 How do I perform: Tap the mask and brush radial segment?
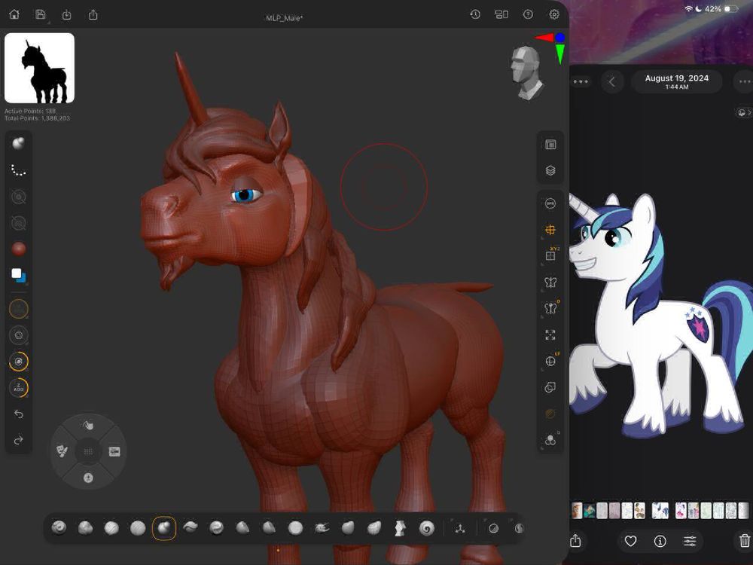pos(62,451)
